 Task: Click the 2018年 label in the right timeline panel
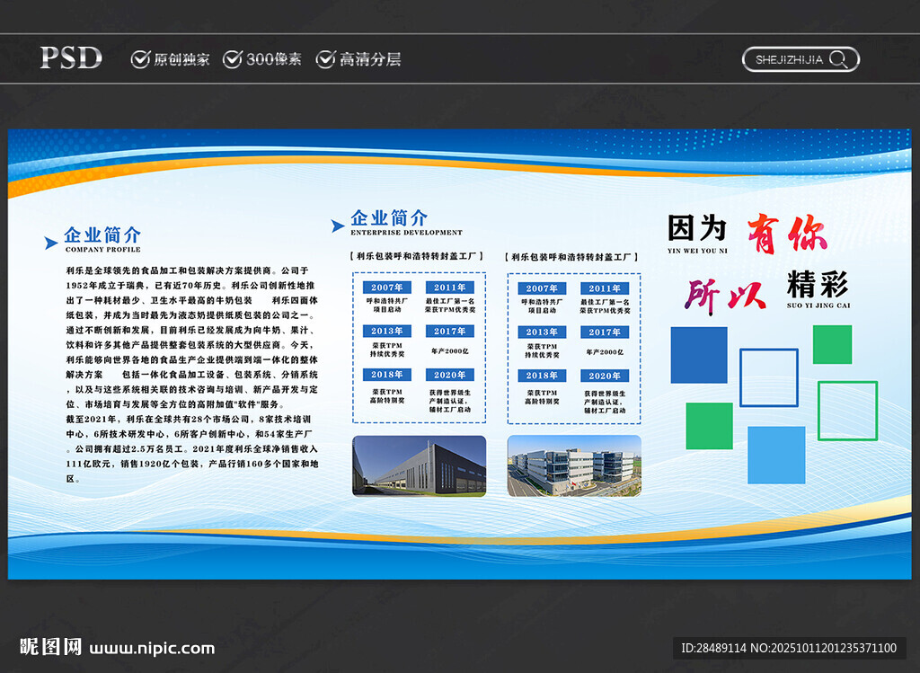(x=542, y=376)
